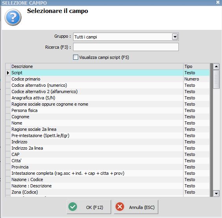
Task: Click the red X Annulla icon
Action: [x=120, y=207]
